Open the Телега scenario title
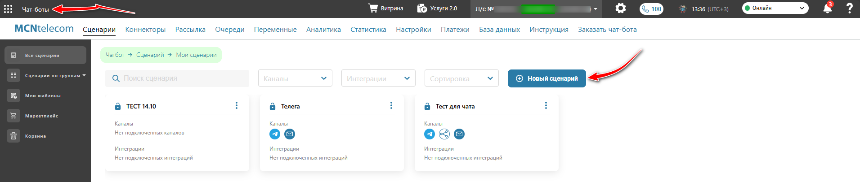This screenshot has height=182, width=860. (290, 106)
